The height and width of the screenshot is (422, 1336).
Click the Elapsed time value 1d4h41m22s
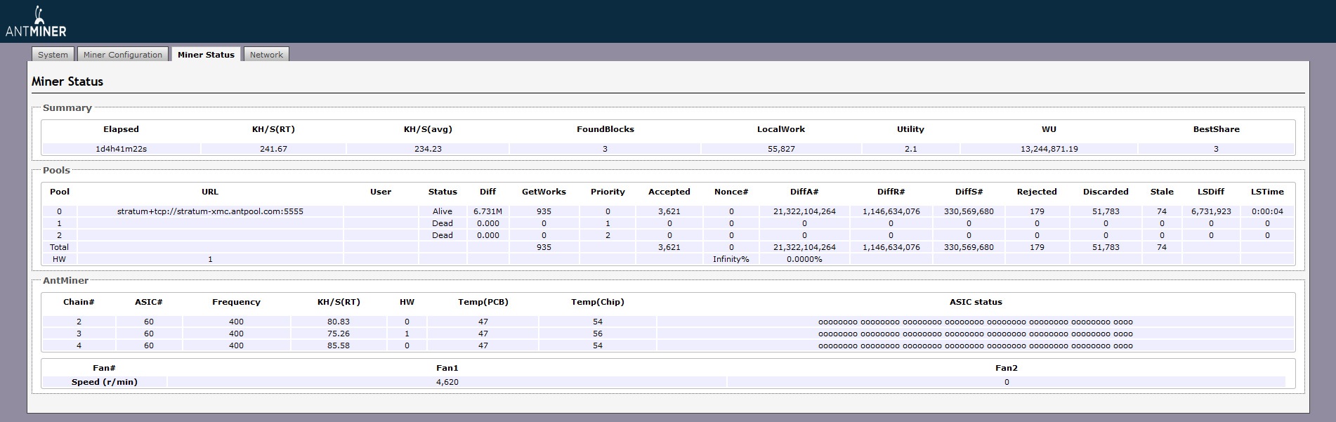[122, 149]
